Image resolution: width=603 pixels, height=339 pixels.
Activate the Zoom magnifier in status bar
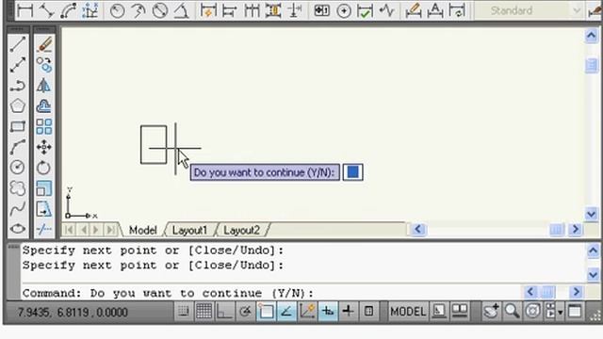(512, 312)
